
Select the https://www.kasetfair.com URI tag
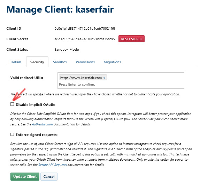81,78
